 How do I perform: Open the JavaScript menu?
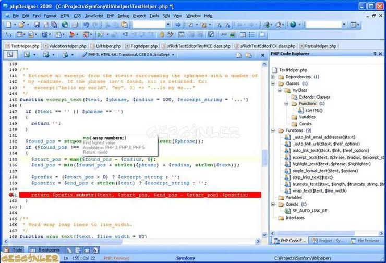94,16
